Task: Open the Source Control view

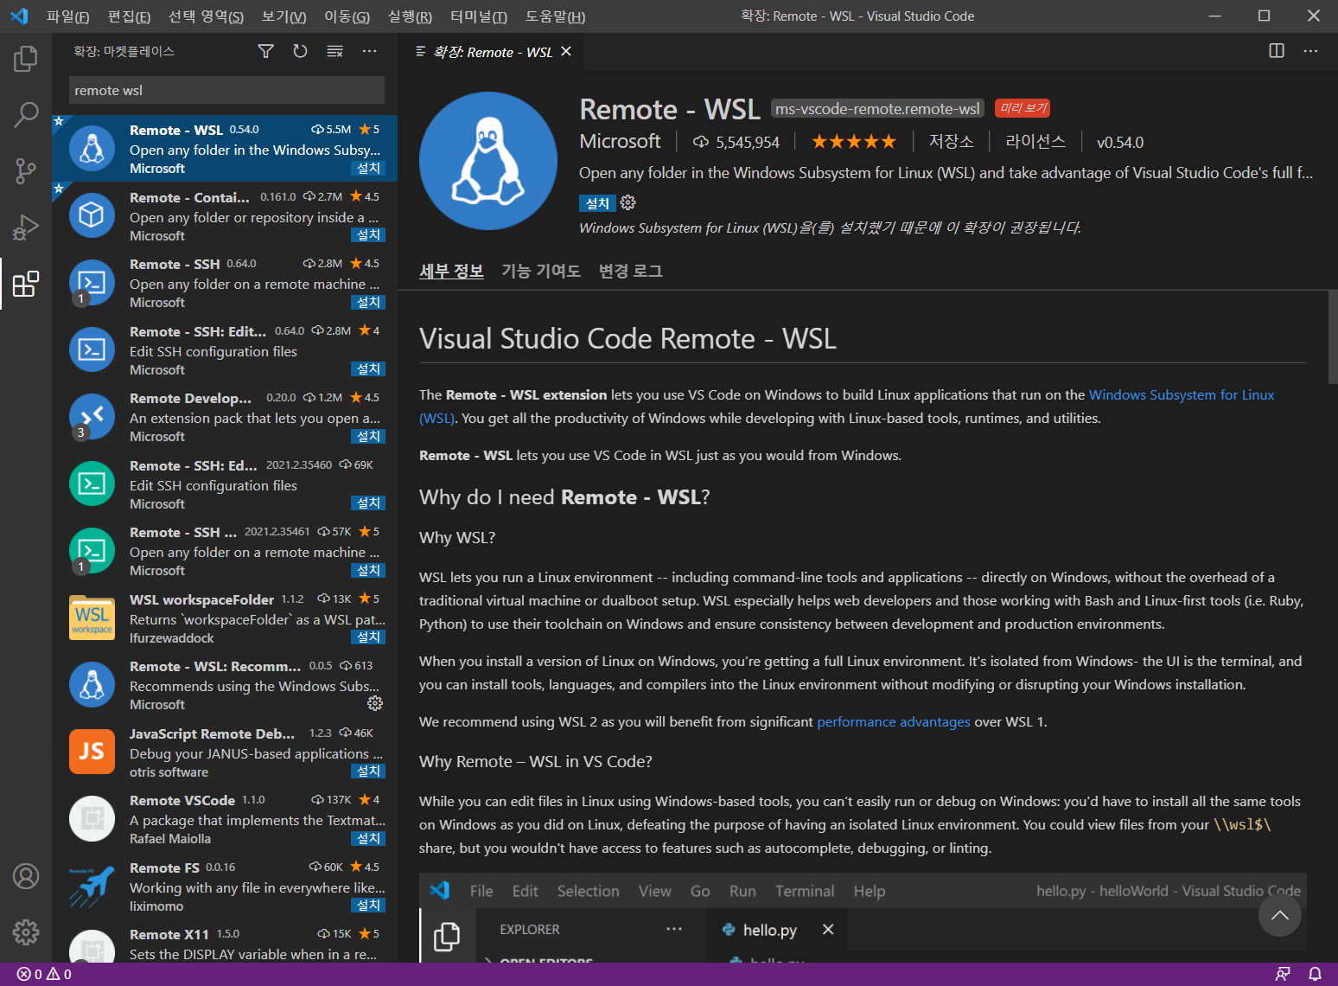Action: coord(26,170)
